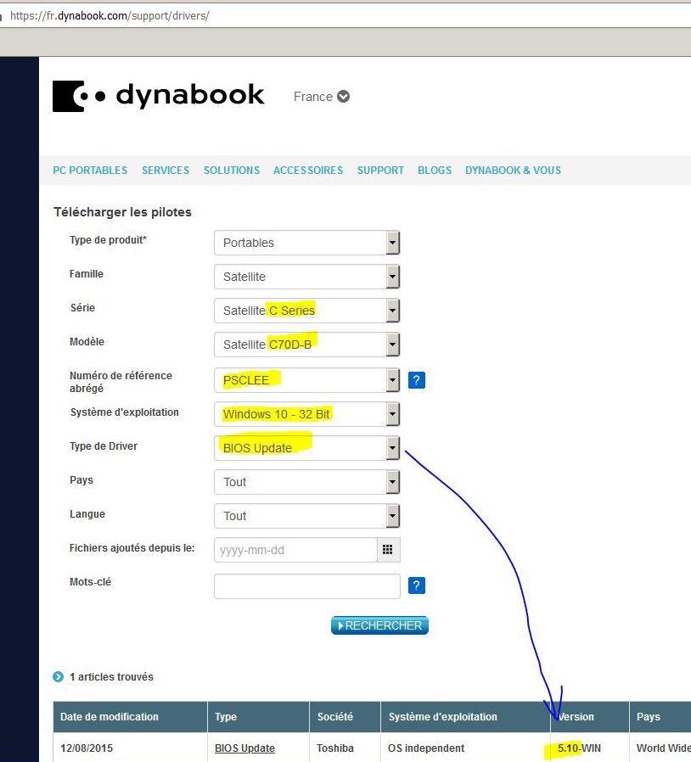
Task: Open the Système d'exploitation dropdown
Action: click(306, 414)
